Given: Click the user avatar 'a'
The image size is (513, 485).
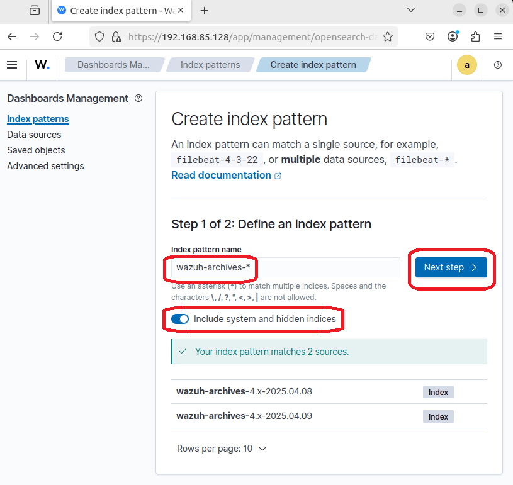Looking at the screenshot, I should tap(466, 65).
